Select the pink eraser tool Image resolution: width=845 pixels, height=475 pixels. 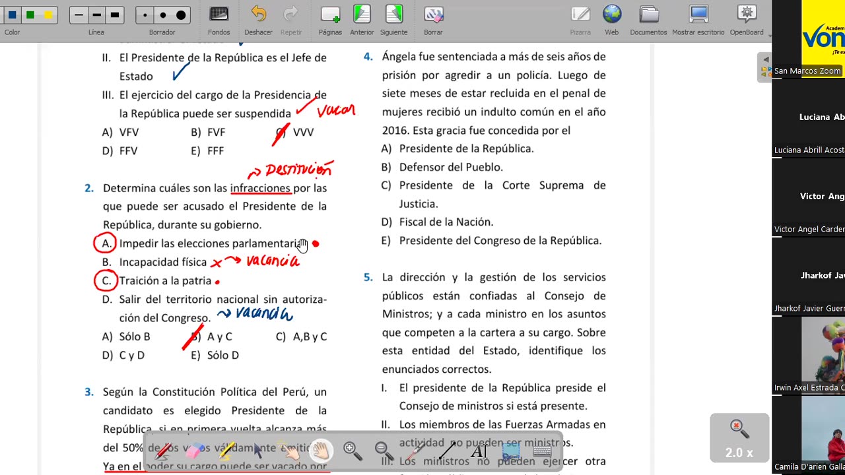point(194,451)
